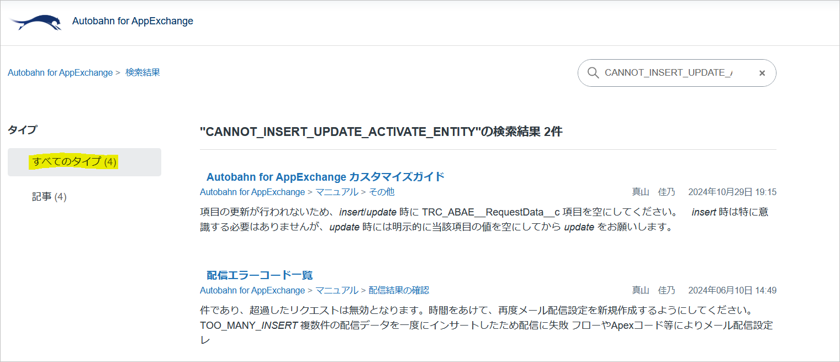Click the date 2024年10月29日 19:15
This screenshot has height=362, width=840.
[x=732, y=192]
